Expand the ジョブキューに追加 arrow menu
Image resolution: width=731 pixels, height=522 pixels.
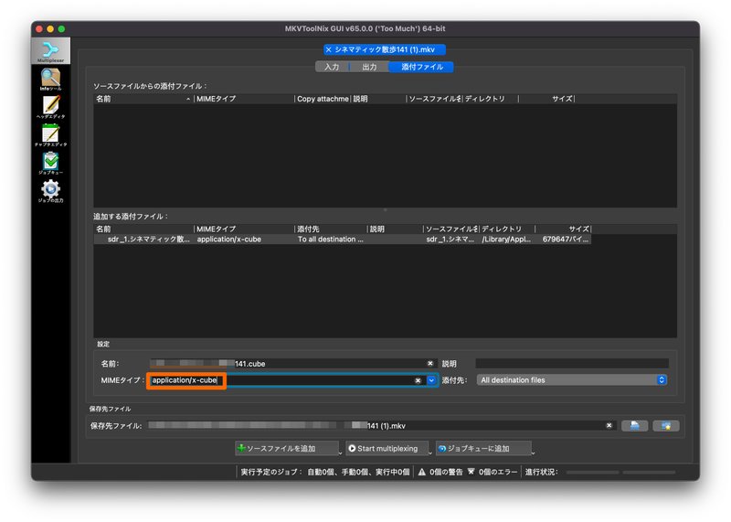[x=533, y=452]
